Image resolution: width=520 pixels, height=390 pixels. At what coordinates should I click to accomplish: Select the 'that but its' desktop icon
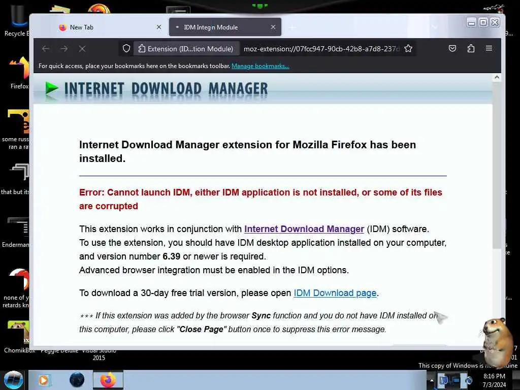point(16,179)
